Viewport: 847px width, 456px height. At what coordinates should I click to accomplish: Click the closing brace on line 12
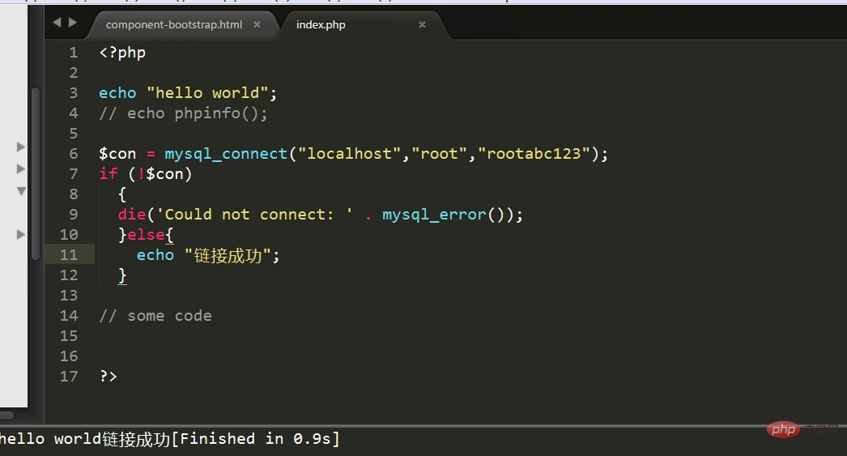122,275
